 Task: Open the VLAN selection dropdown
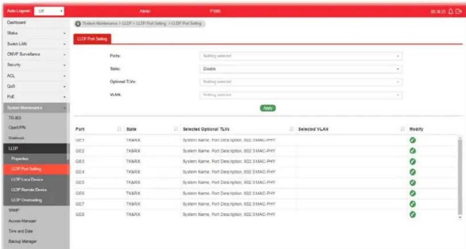pyautogui.click(x=301, y=95)
